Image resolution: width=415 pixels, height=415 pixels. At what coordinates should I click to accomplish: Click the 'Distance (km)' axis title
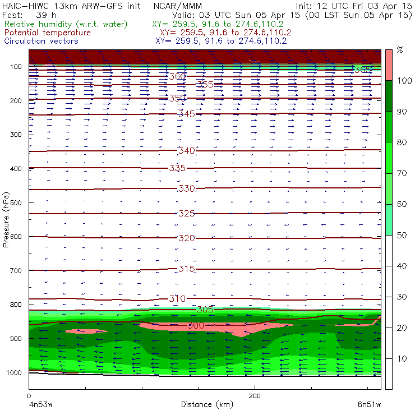coord(207,405)
